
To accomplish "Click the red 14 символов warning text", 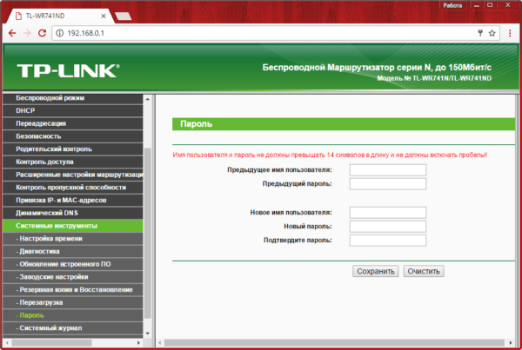I will (x=330, y=155).
